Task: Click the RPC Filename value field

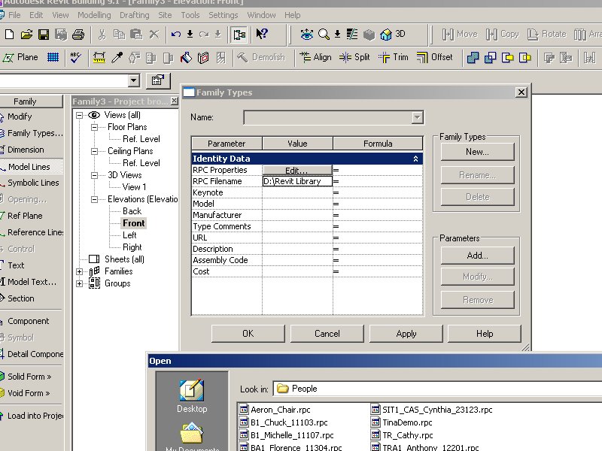Action: [x=297, y=181]
